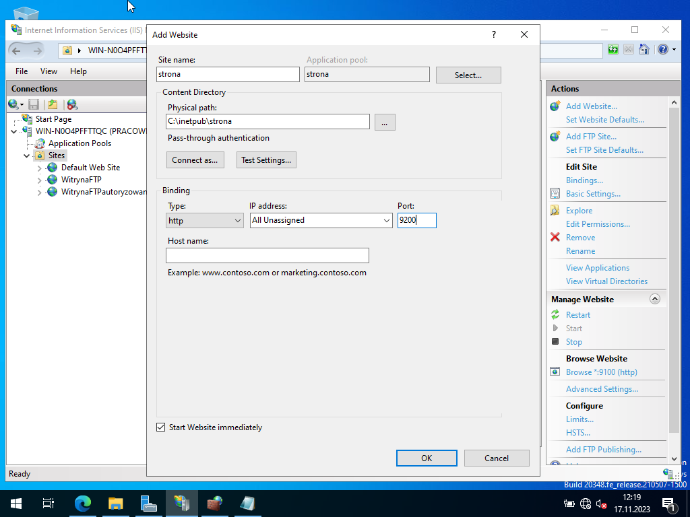Click the WitrynaFTP globe icon
The image size is (690, 517).
point(53,179)
